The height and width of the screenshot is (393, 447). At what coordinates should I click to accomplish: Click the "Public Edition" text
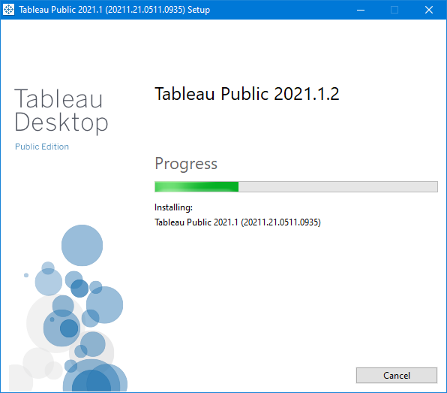42,147
